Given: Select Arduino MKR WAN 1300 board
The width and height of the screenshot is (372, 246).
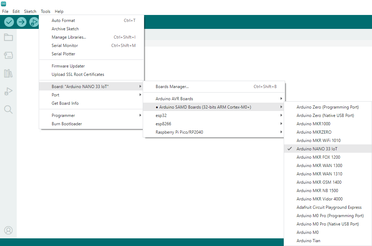Looking at the screenshot, I should click(x=328, y=166).
